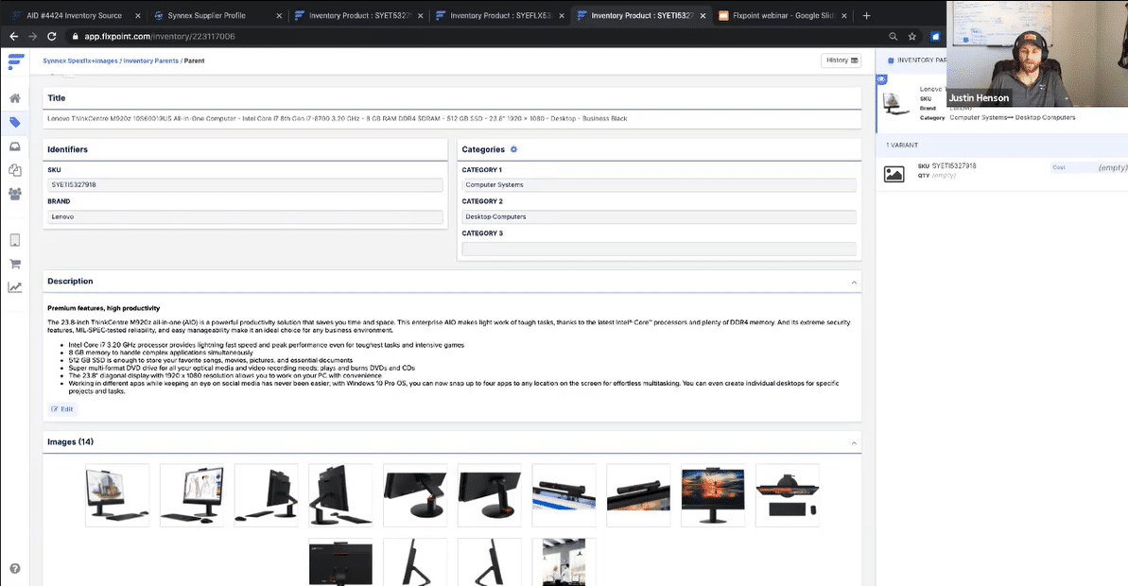Click the product Title text field
The width and height of the screenshot is (1128, 586).
[452, 119]
